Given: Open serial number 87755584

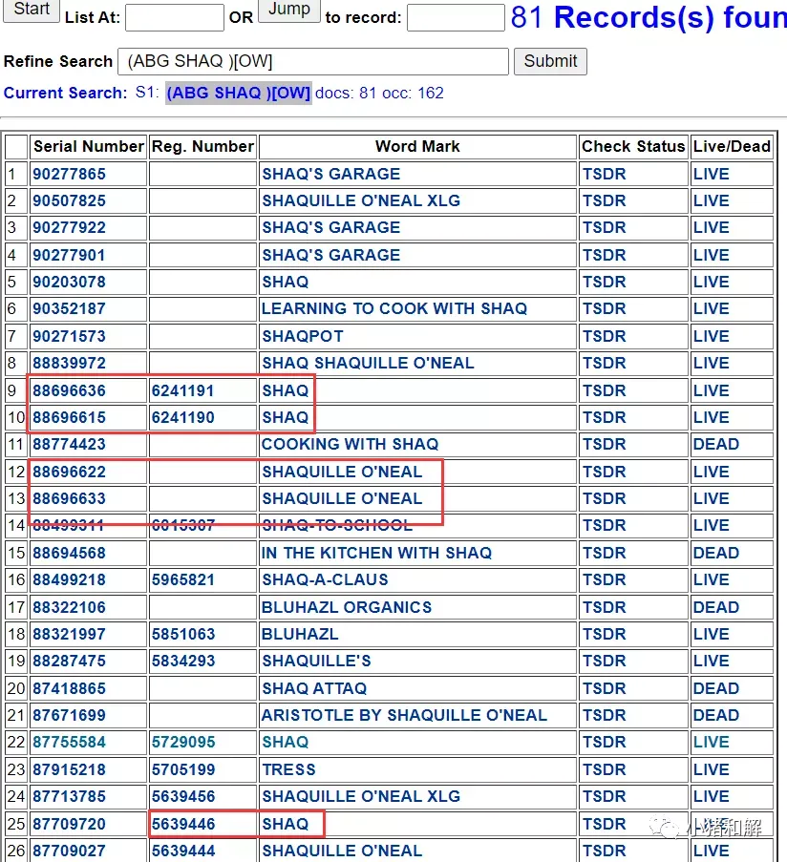Looking at the screenshot, I should click(70, 742).
